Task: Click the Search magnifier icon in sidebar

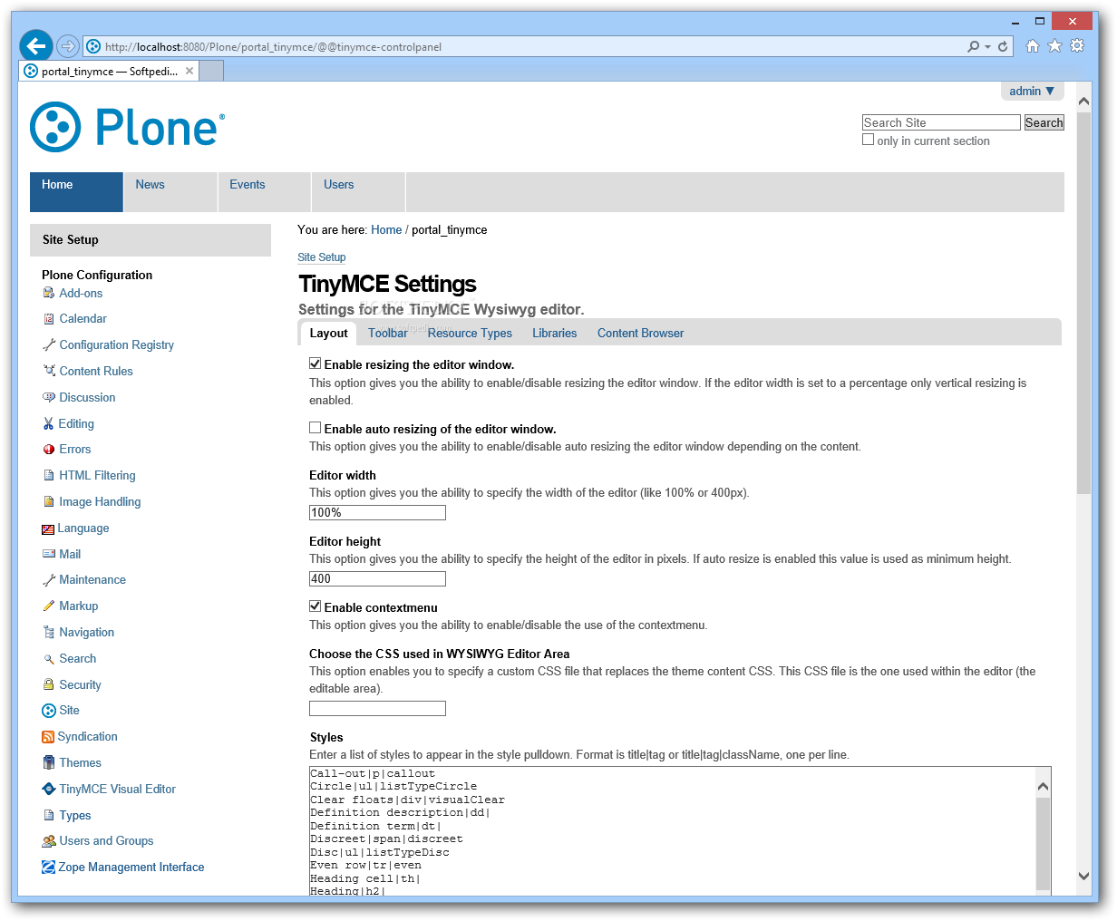Action: coord(49,659)
